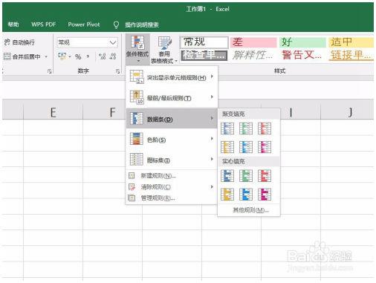The height and width of the screenshot is (283, 376).
Task: Apply the Warning Text (警告文本) style
Action: pos(302,55)
